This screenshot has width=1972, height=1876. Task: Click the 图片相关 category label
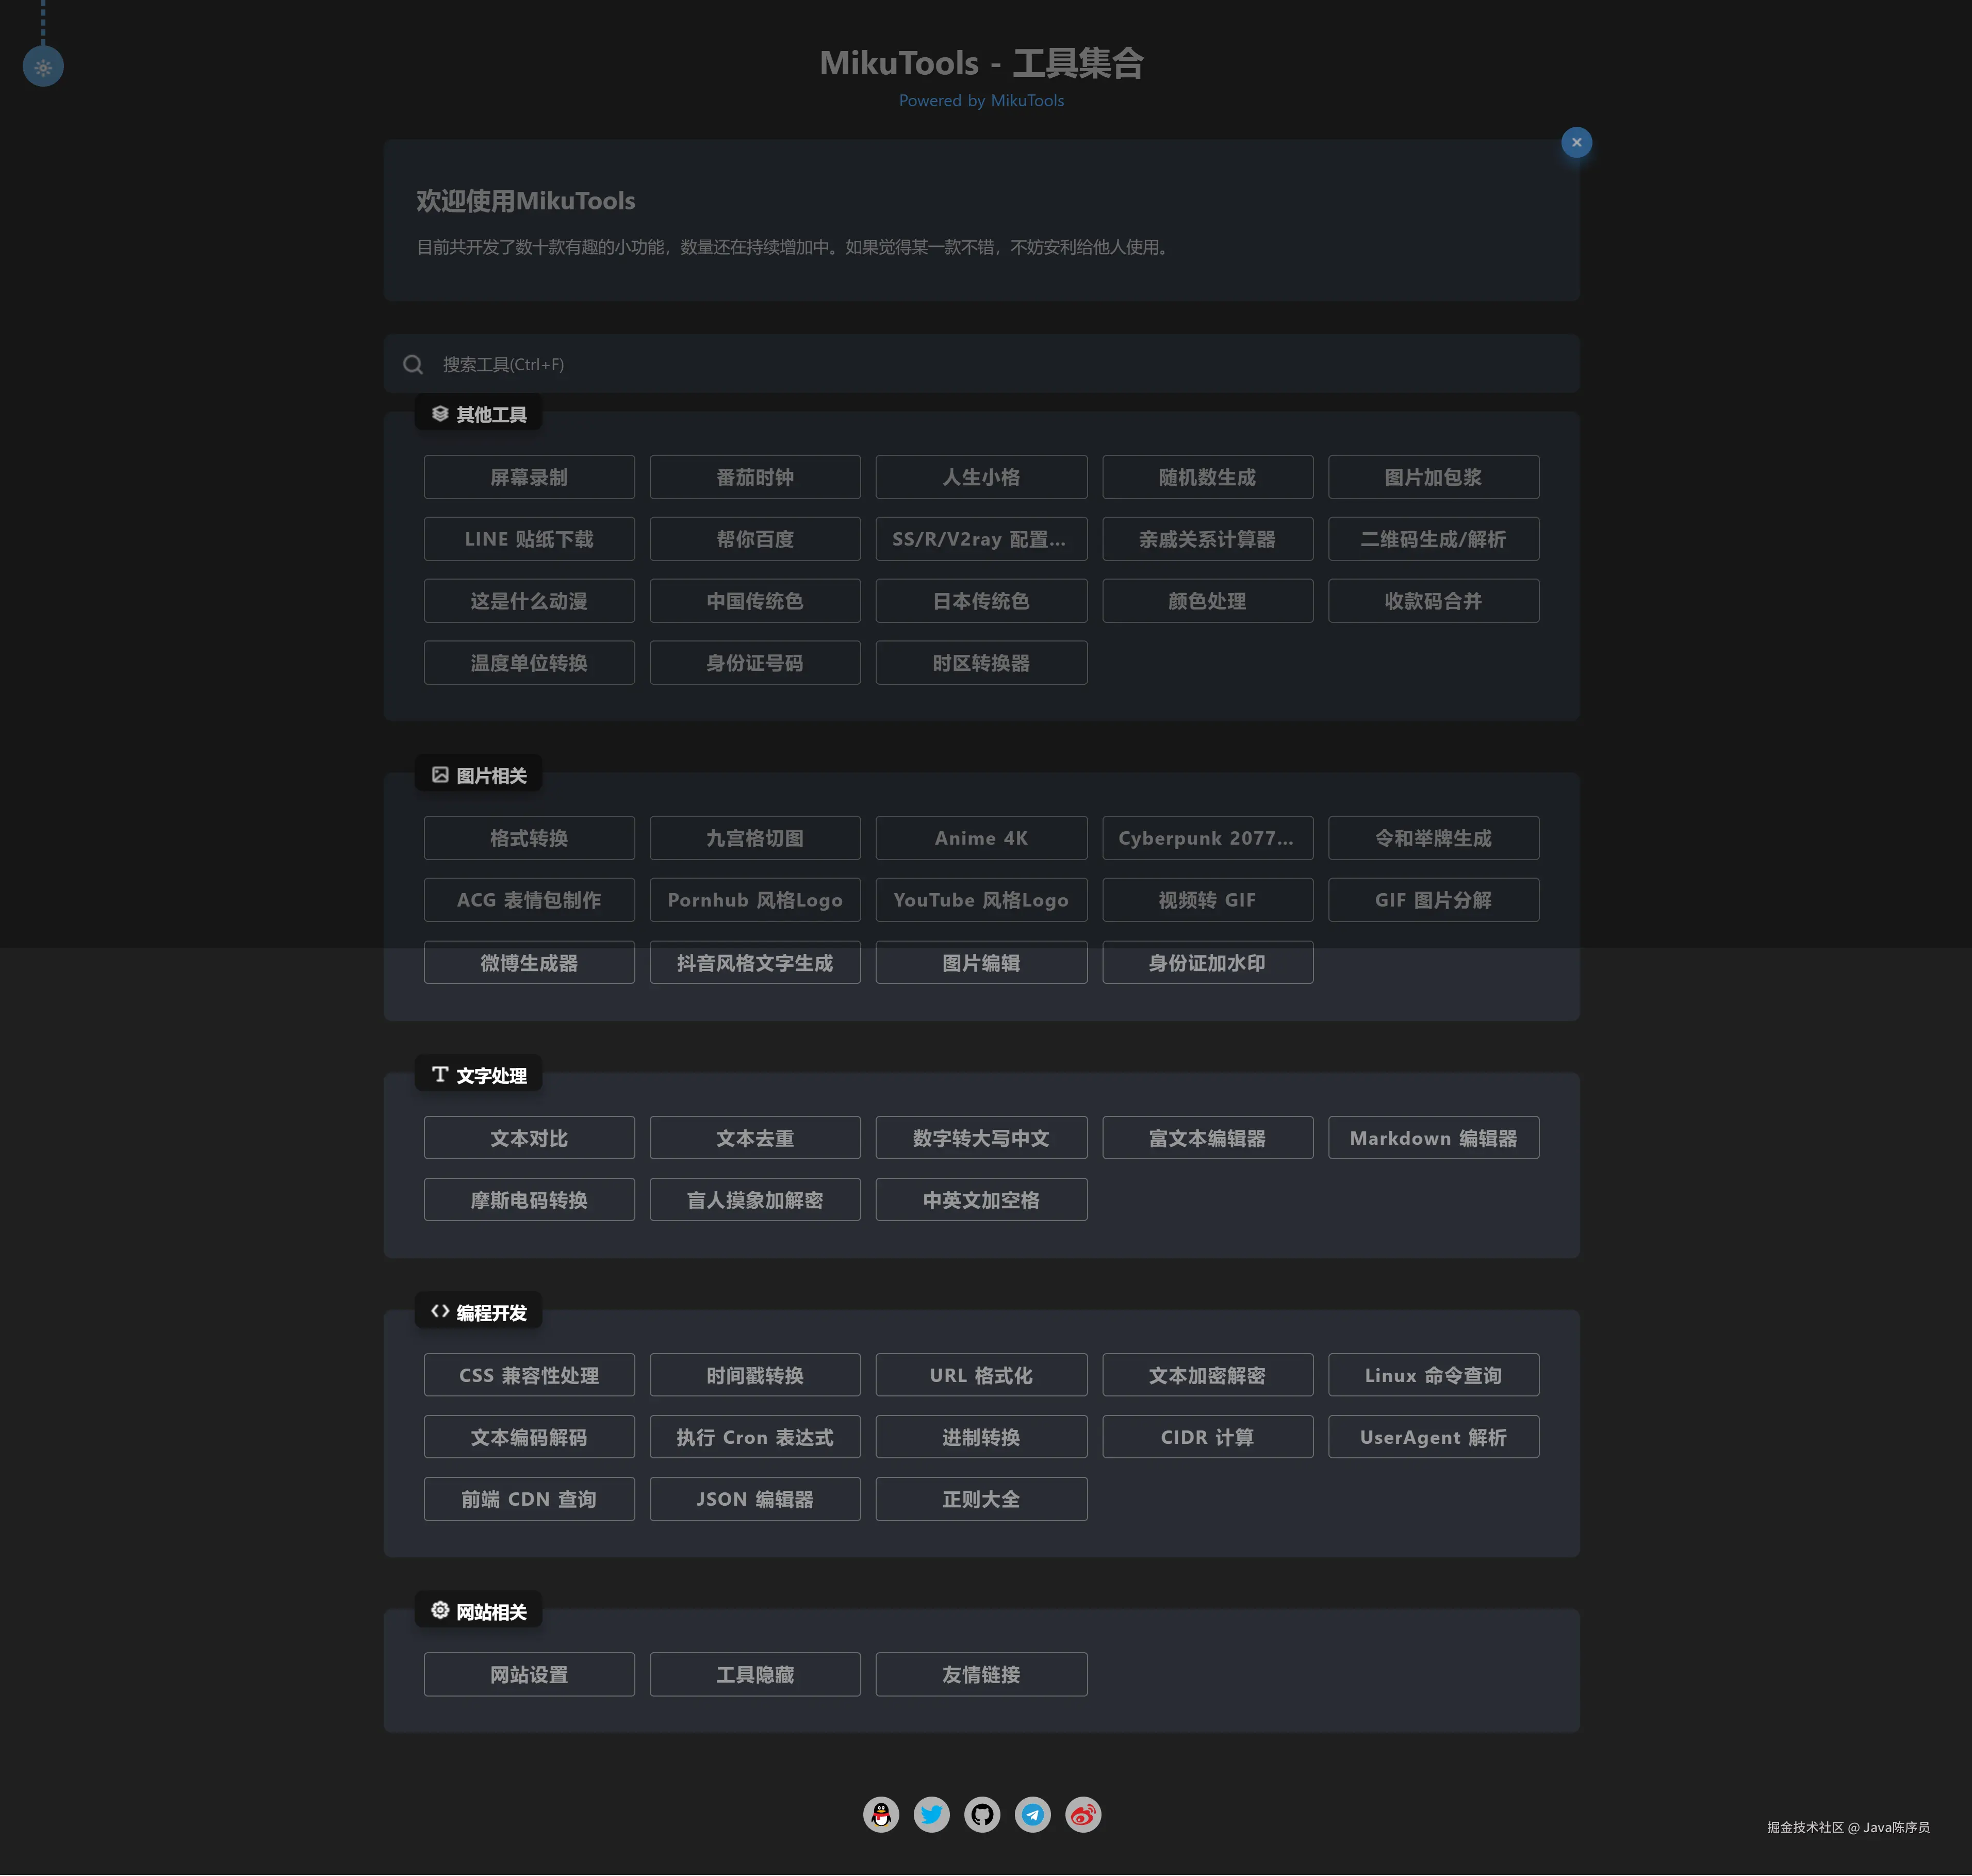490,775
